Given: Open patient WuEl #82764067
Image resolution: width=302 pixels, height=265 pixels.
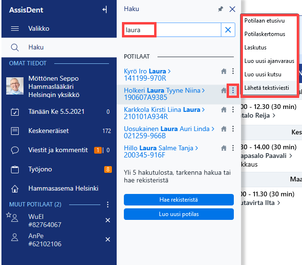Looking at the screenshot, I should pos(45,220).
